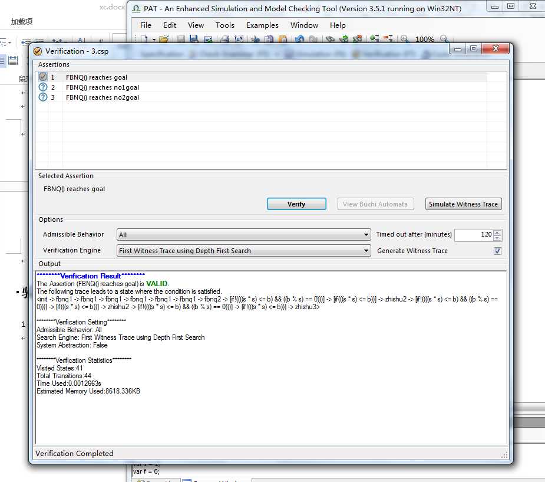This screenshot has height=482, width=545.
Task: Click the Verification dialog title icon
Action: coord(38,51)
